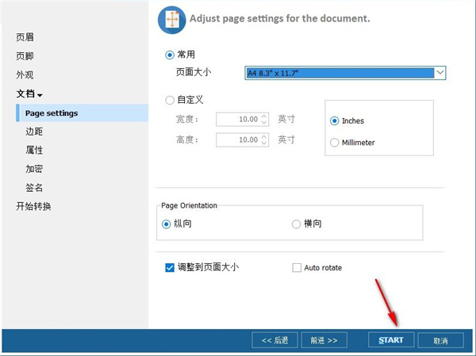This screenshot has width=476, height=356.
Task: Open 边距 settings in sidebar
Action: [x=34, y=132]
